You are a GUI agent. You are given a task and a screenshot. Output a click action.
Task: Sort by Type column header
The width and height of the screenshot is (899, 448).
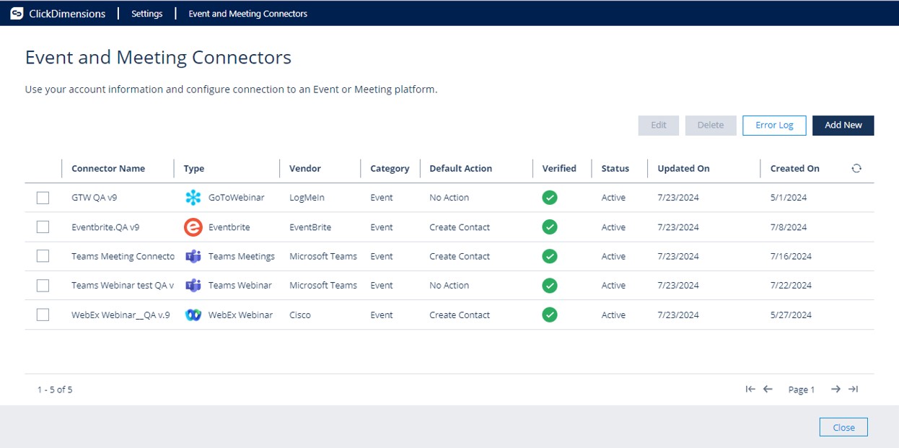pos(194,169)
